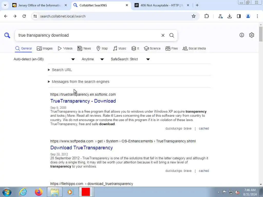Viewport: 263px width, 197px height.
Task: Open the SafeSearch Strict dropdown
Action: click(x=130, y=59)
